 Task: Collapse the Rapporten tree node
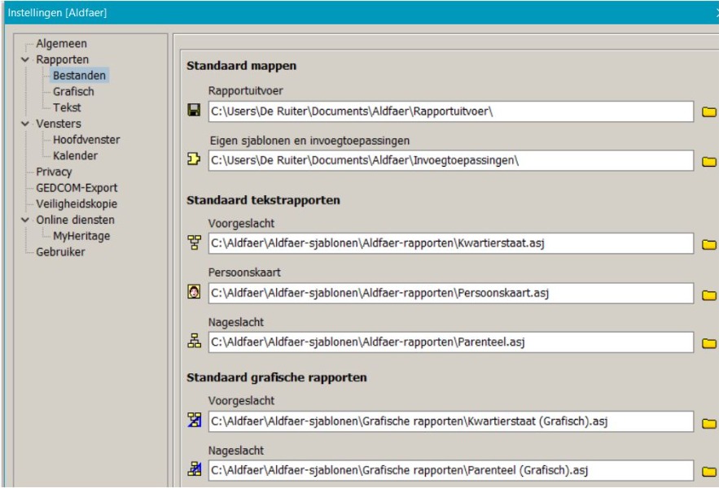25,60
